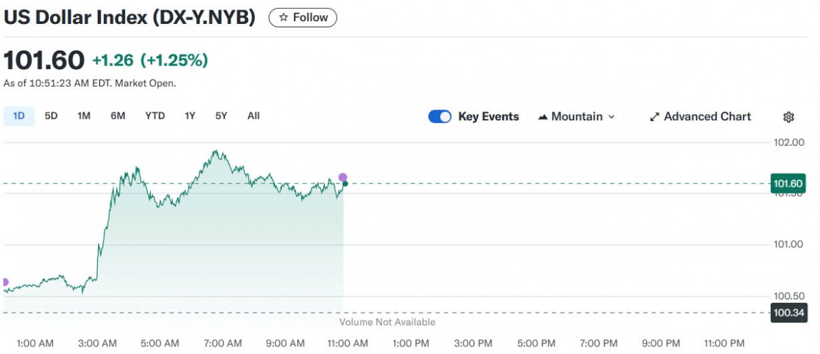Click the 101.60 current price label on axis
Image resolution: width=820 pixels, height=354 pixels.
point(789,183)
